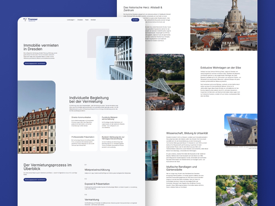Image resolution: width=275 pixels, height=206 pixels.
Task: Select Team in the navigation bar
Action: coord(87,20)
